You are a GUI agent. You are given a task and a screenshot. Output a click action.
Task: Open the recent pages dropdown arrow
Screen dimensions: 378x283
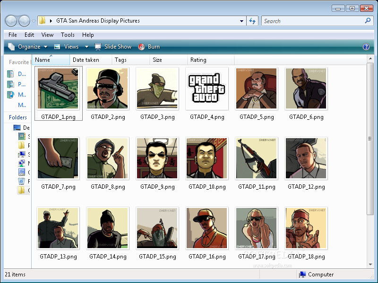click(34, 21)
